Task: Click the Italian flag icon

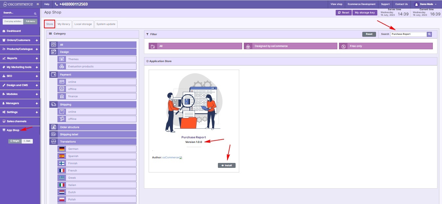Action: pyautogui.click(x=62, y=185)
